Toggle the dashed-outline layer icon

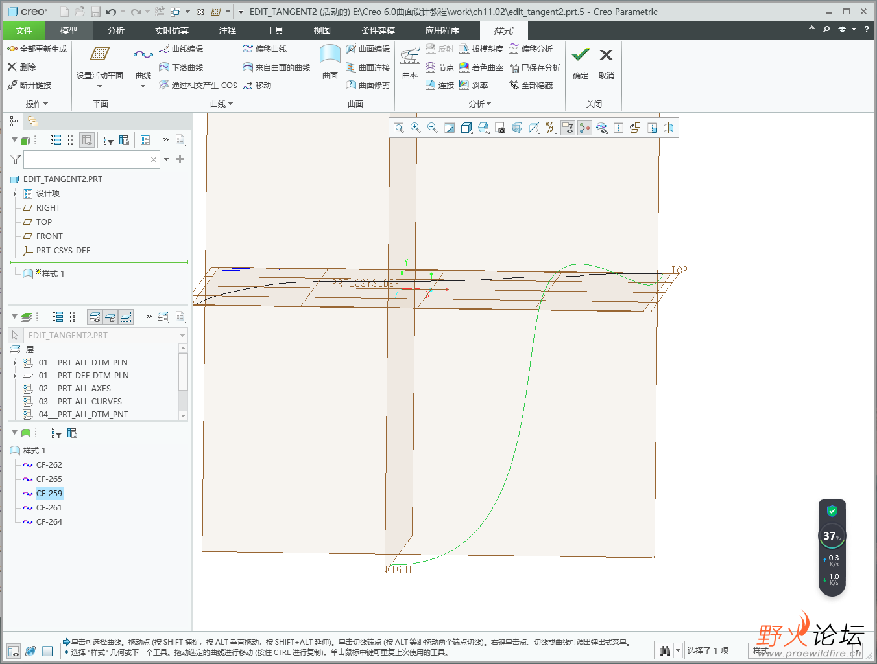click(126, 317)
